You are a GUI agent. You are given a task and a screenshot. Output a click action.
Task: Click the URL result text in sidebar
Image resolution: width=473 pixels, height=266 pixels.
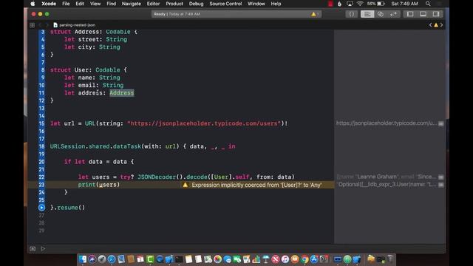tap(386, 123)
